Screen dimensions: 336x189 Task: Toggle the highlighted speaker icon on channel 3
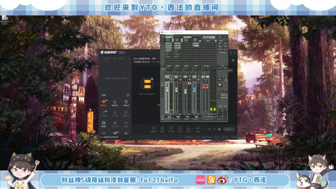[x=189, y=83]
